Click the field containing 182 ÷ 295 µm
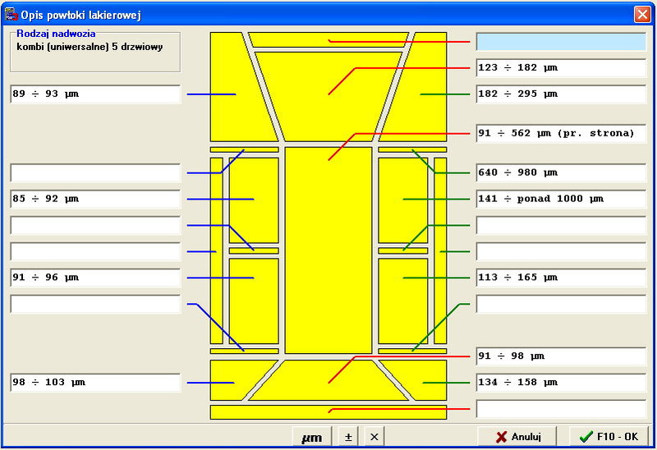The image size is (657, 450). pos(561,94)
